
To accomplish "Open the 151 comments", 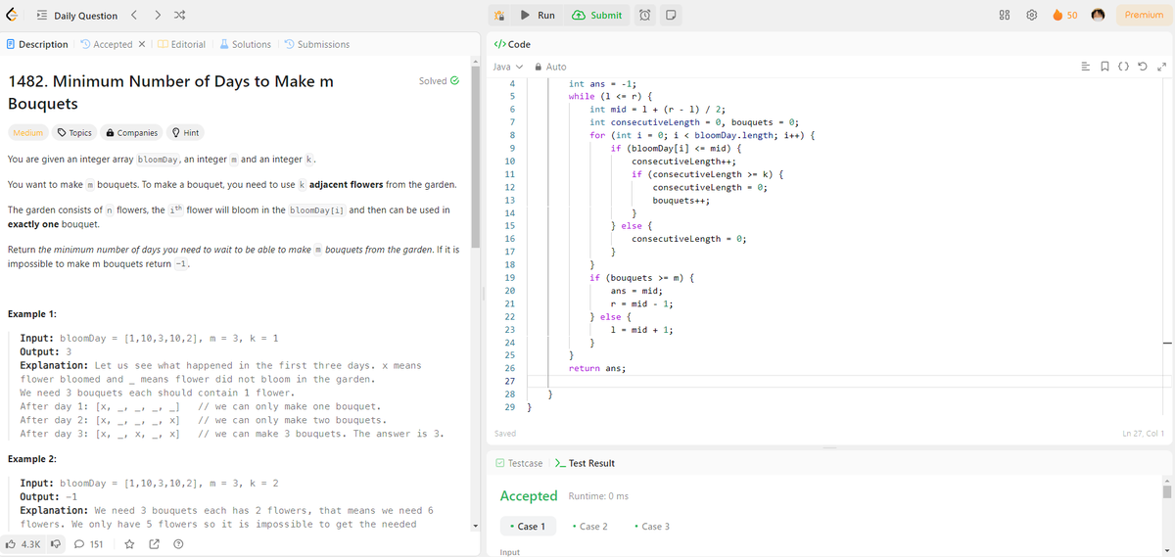I will (89, 543).
